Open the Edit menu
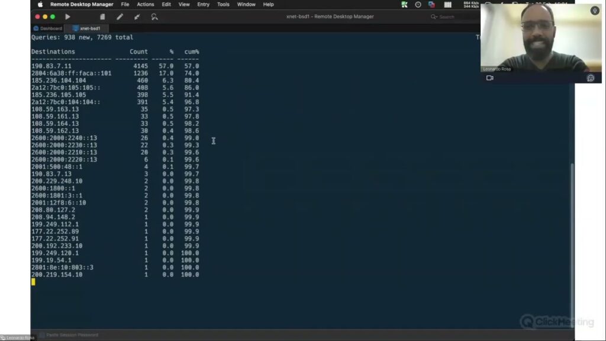The image size is (606, 341). pos(166,5)
